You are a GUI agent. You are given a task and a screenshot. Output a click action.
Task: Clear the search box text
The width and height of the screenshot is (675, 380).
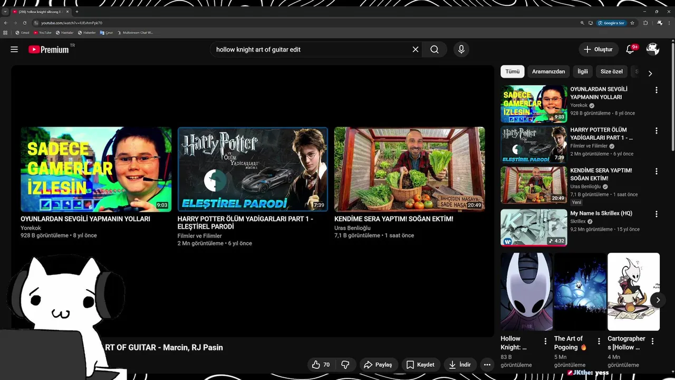(x=416, y=49)
